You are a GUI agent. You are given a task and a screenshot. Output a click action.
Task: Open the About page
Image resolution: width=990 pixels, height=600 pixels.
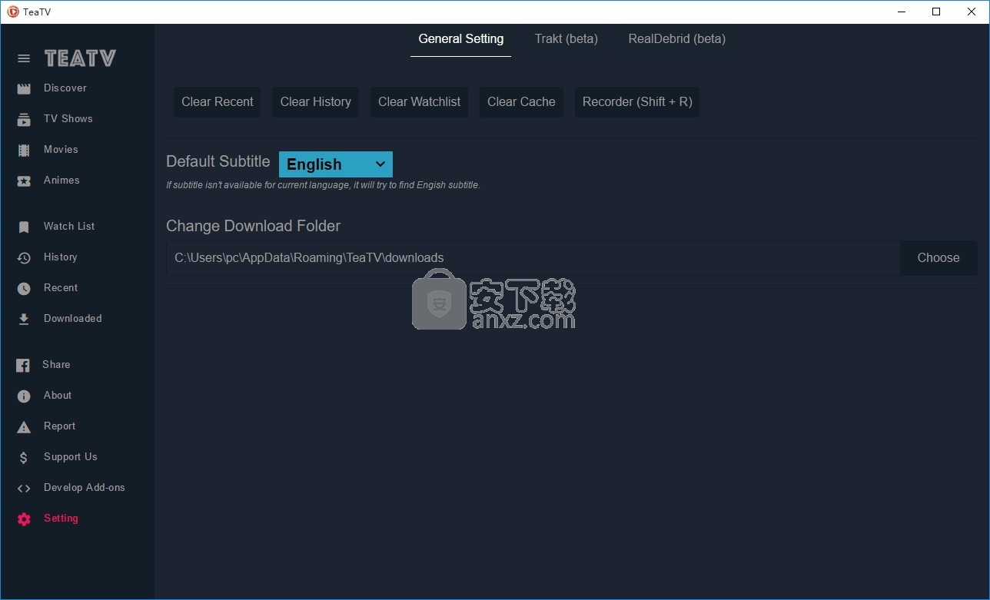point(58,396)
